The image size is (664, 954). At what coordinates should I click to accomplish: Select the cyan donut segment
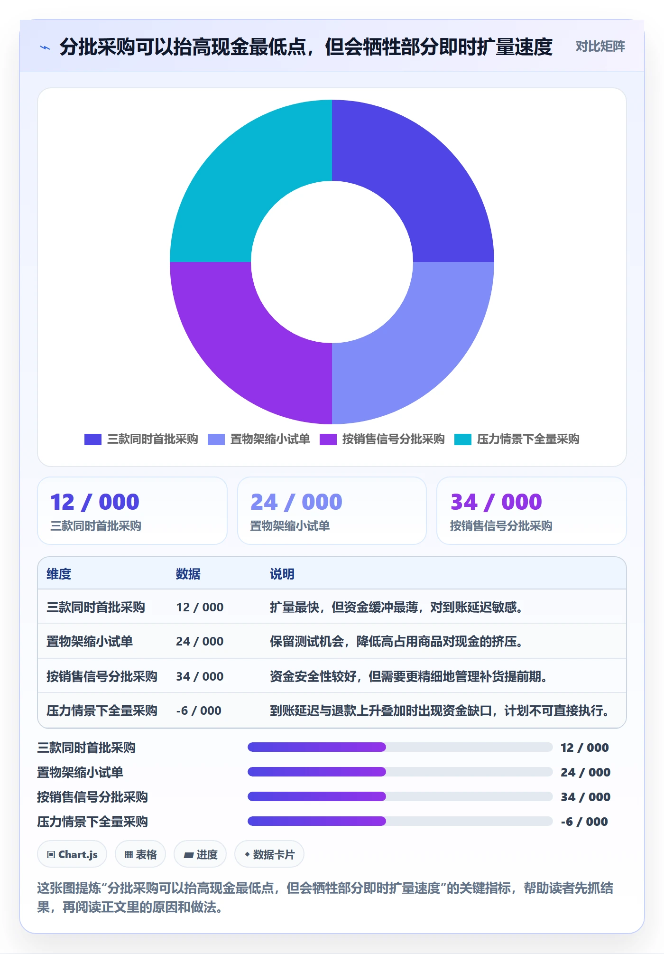coord(247,176)
